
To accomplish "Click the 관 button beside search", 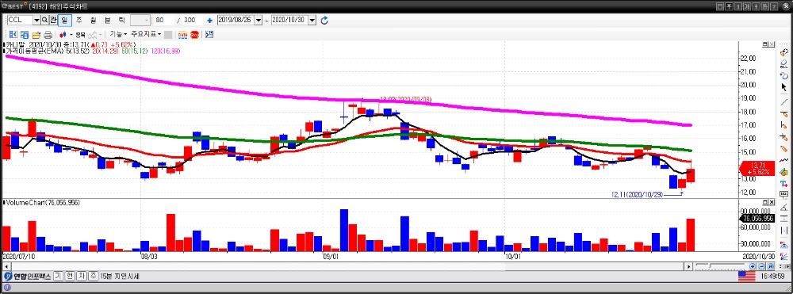I will click(52, 20).
